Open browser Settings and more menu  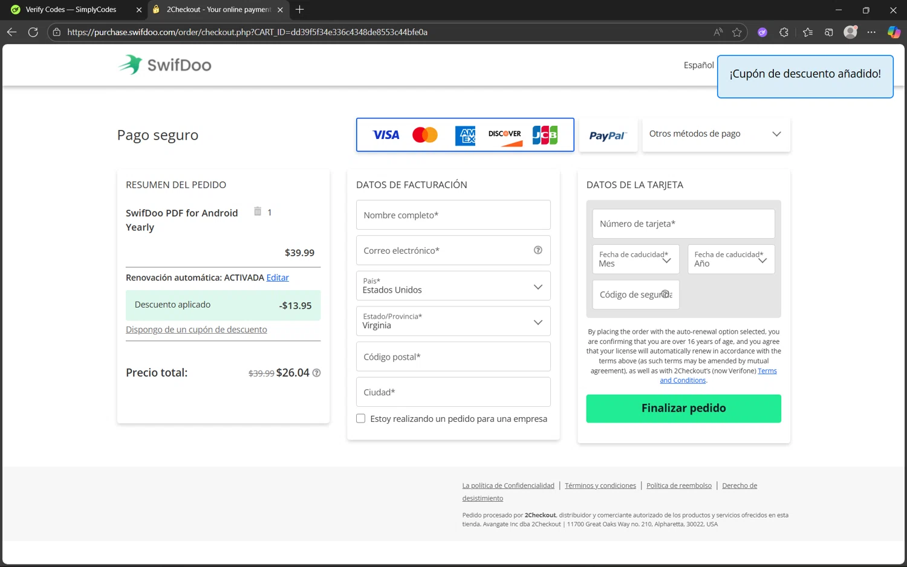coord(871,32)
